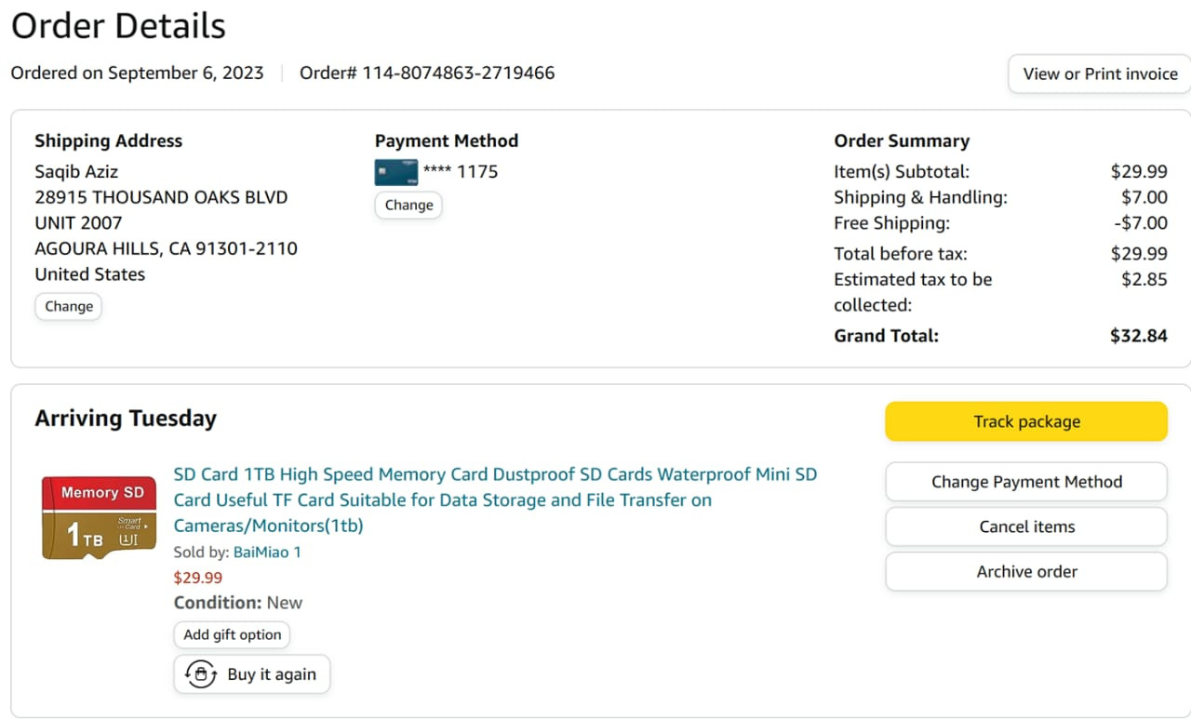
Task: Click the Cancel items button
Action: [x=1026, y=526]
